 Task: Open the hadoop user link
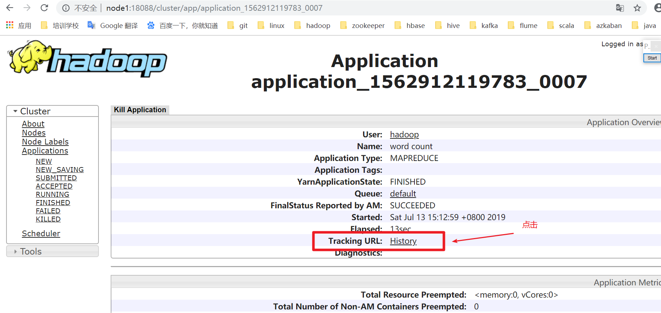coord(404,134)
